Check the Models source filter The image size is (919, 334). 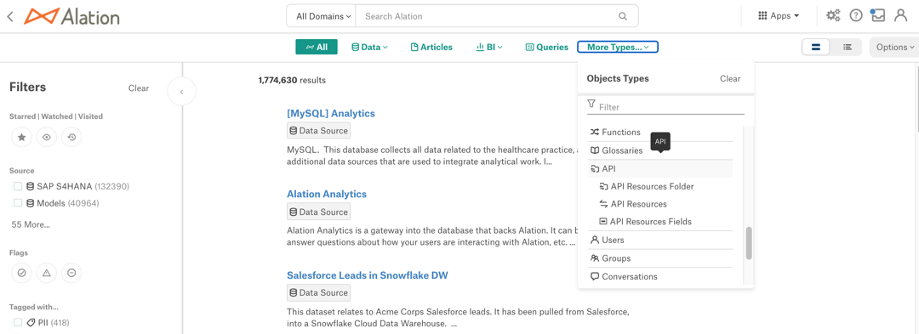(18, 204)
